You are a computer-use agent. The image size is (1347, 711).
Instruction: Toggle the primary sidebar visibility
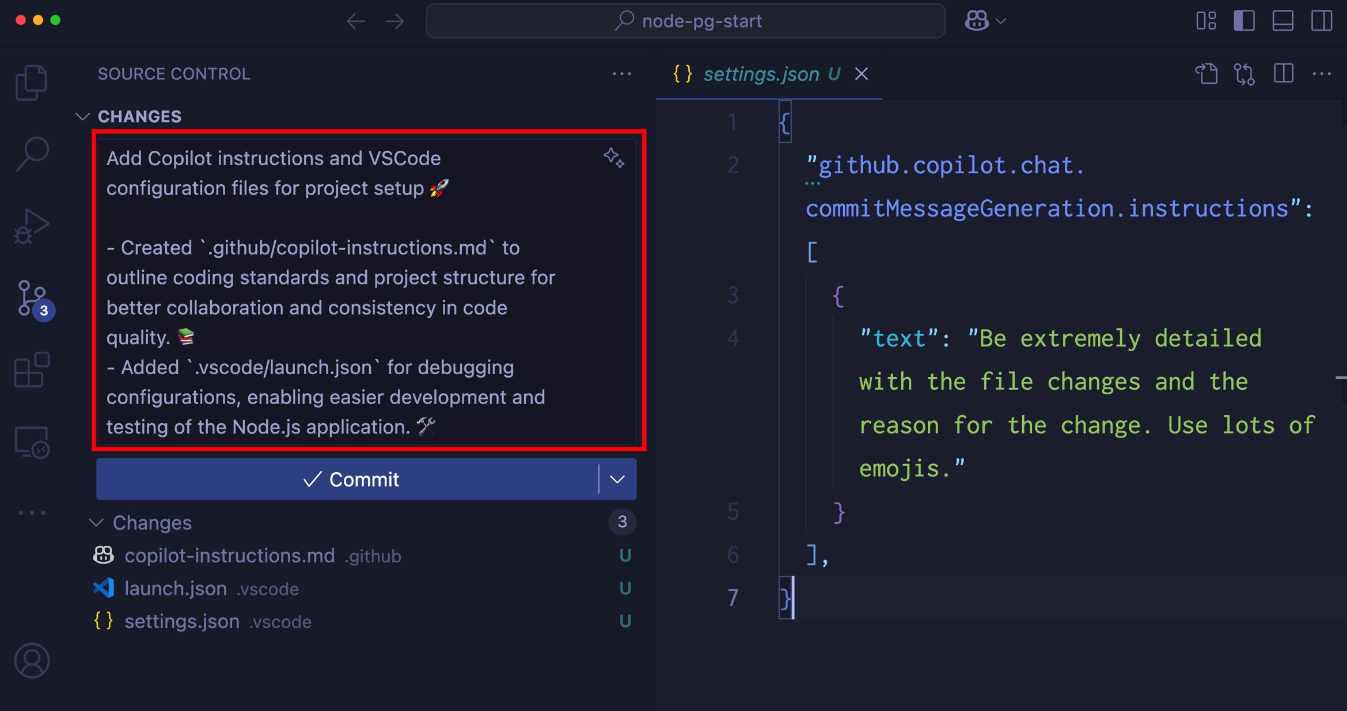pos(1244,21)
